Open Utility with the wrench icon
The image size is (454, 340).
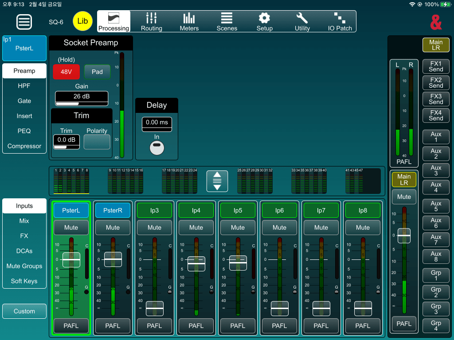(302, 21)
